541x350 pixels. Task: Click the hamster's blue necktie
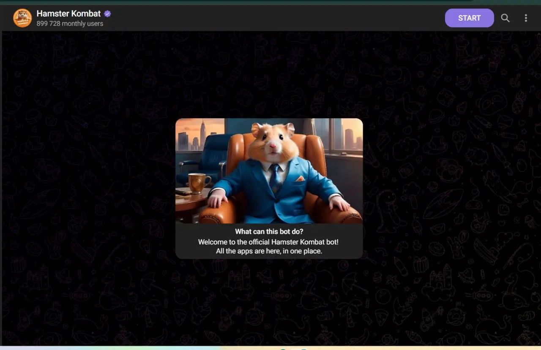click(x=274, y=178)
